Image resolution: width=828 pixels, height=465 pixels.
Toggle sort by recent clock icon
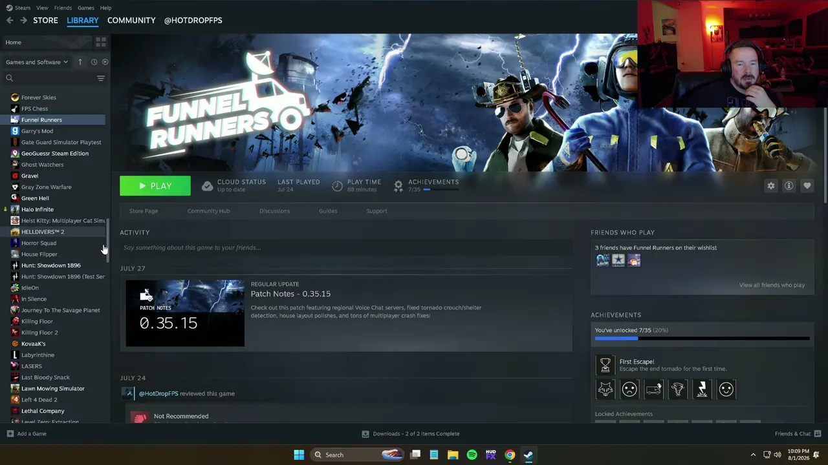coord(94,62)
